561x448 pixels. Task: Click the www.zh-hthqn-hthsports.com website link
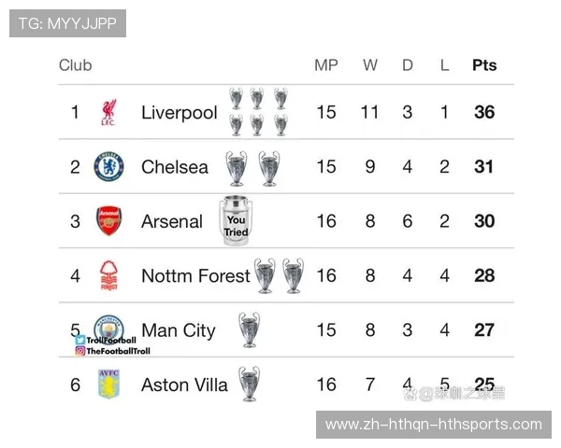(434, 425)
